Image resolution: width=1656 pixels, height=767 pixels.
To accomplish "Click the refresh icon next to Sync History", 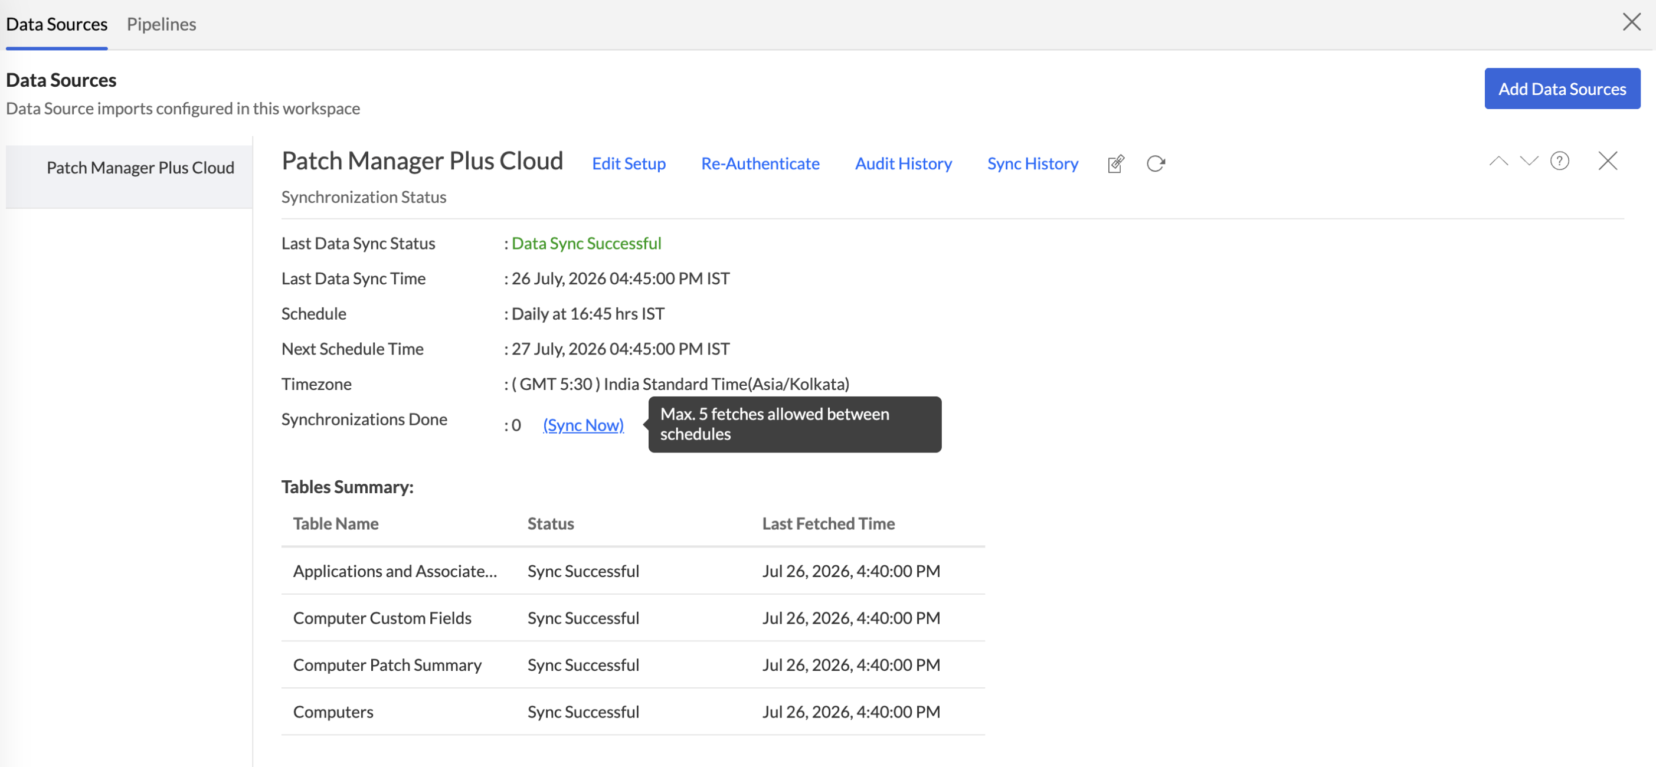I will (1155, 164).
